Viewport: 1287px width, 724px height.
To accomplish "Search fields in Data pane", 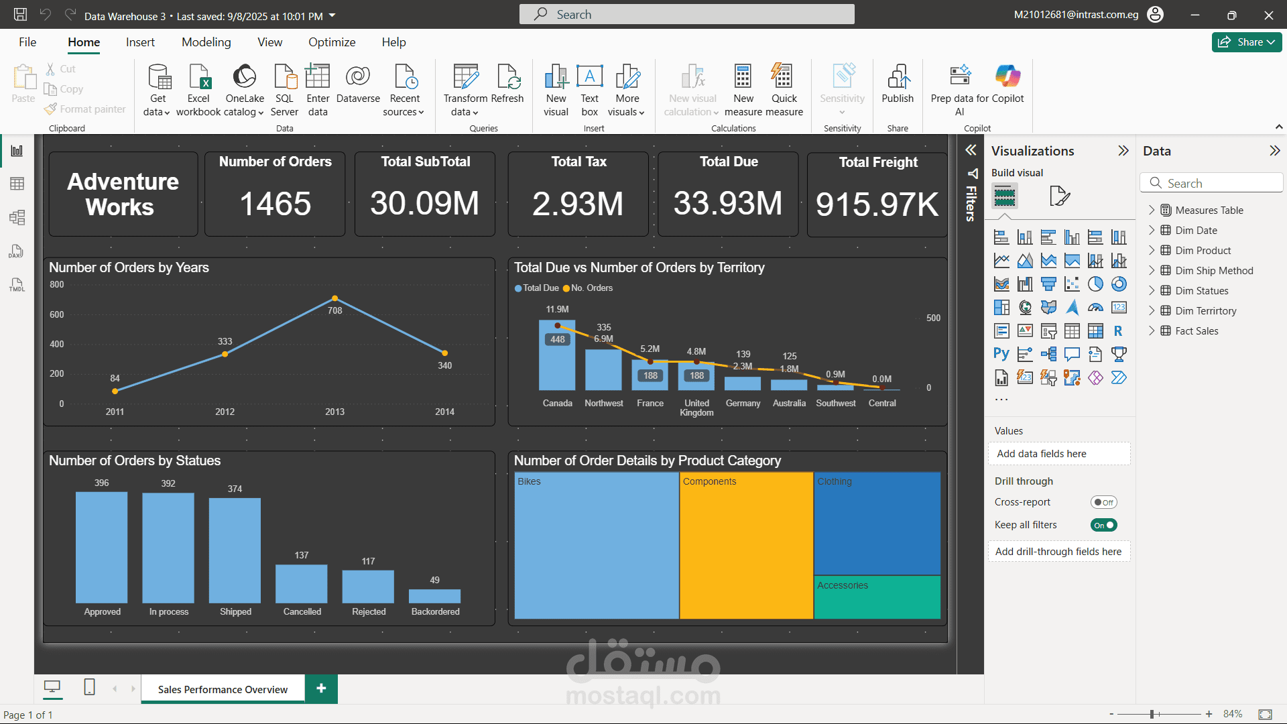I will tap(1211, 183).
